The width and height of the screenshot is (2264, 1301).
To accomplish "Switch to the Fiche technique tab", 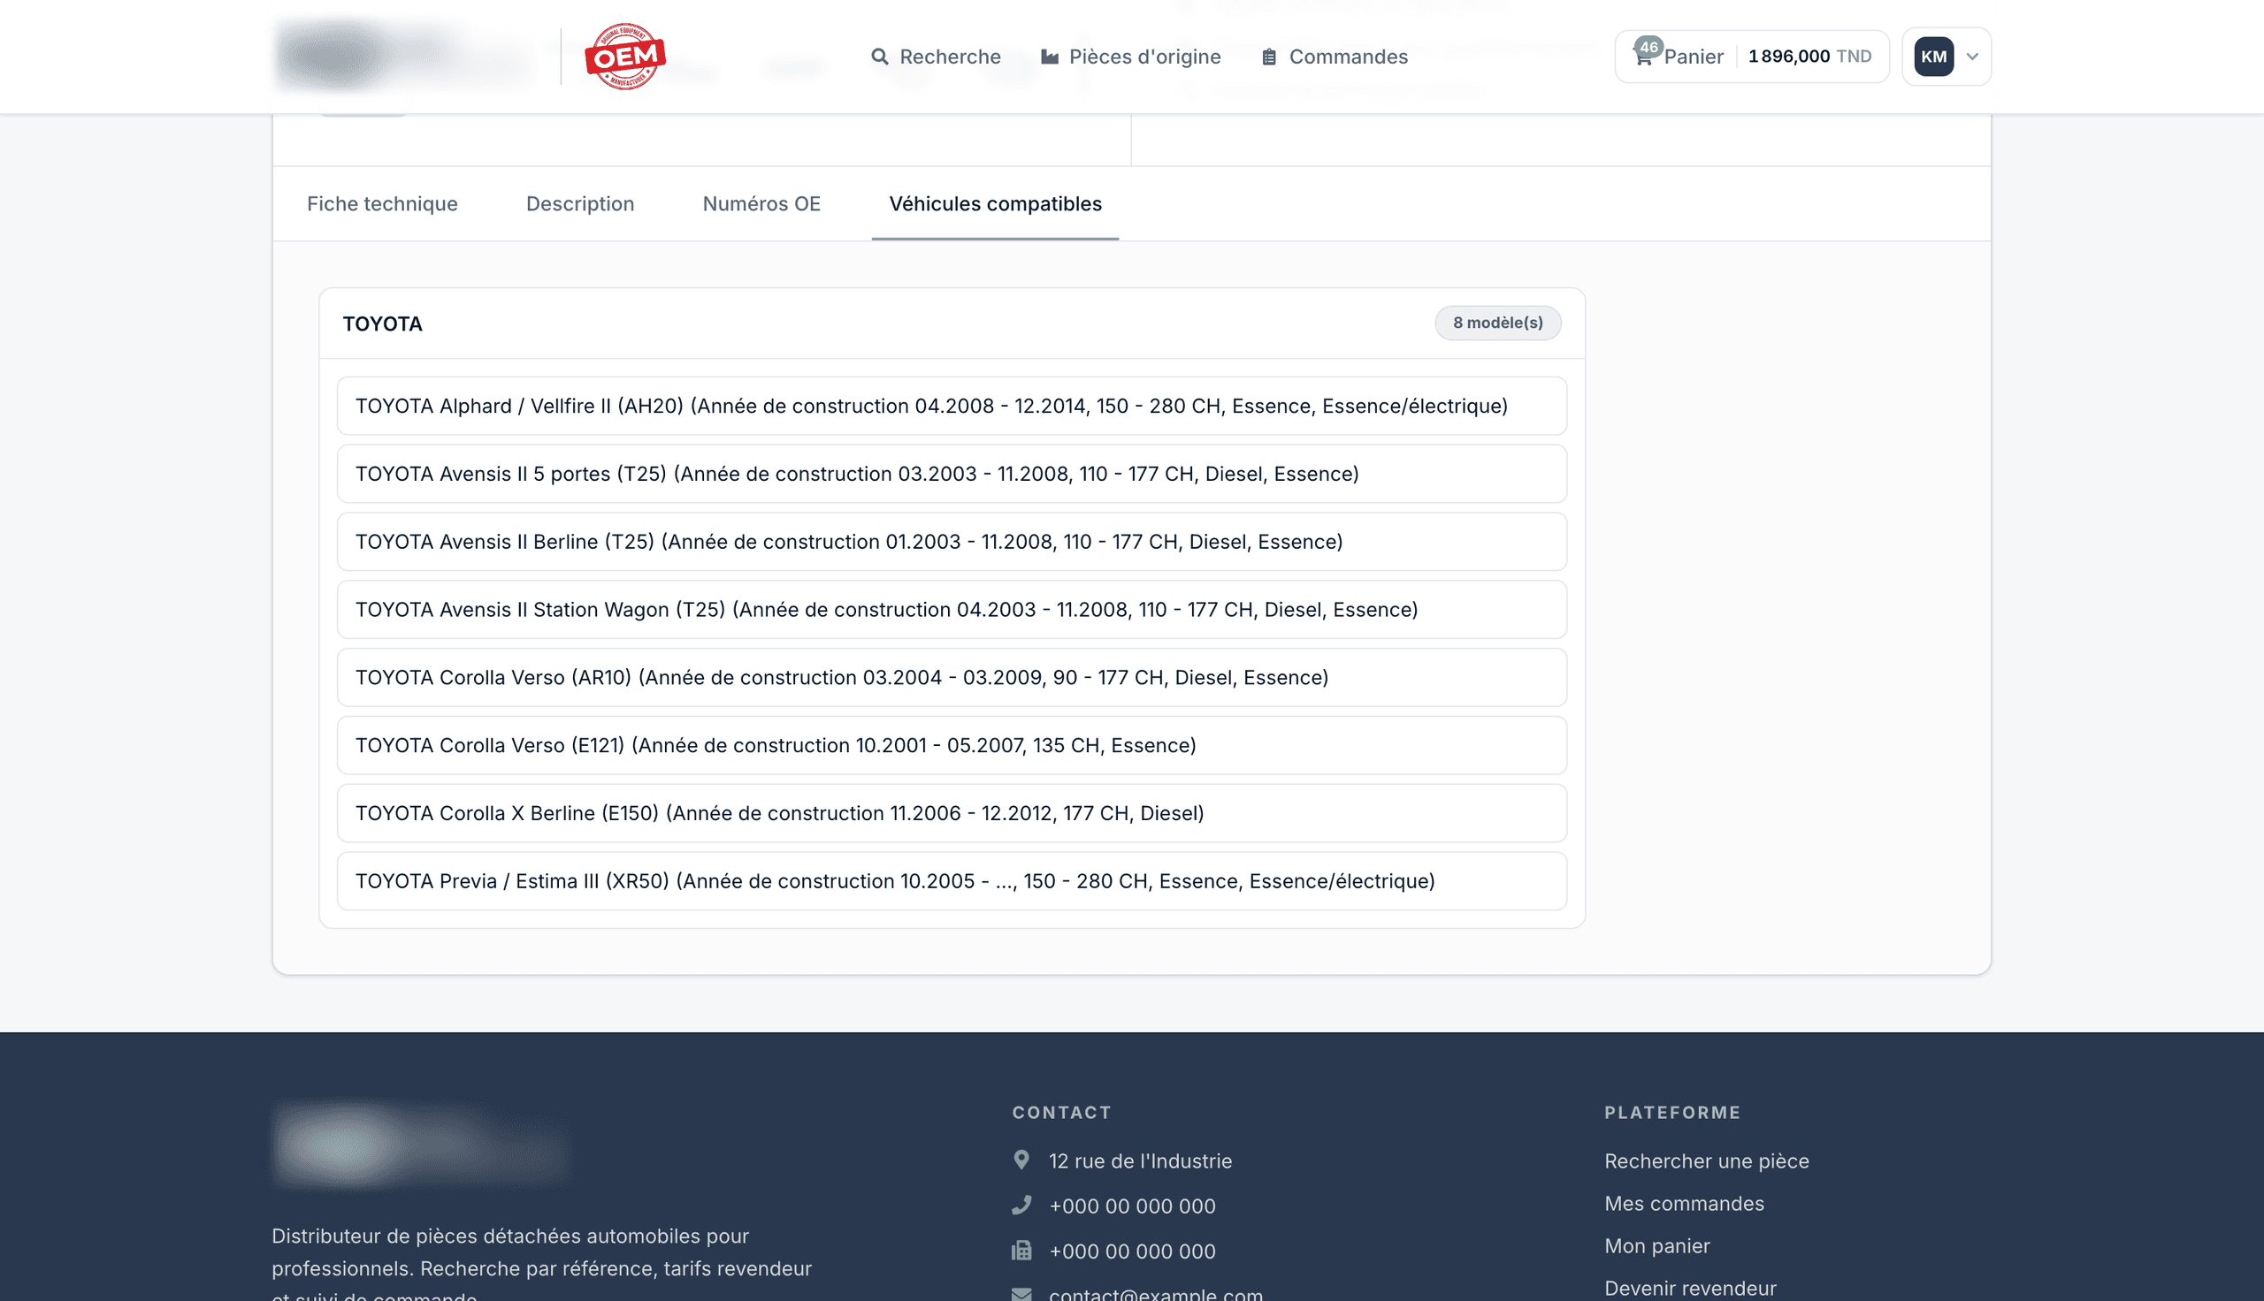I will 383,204.
